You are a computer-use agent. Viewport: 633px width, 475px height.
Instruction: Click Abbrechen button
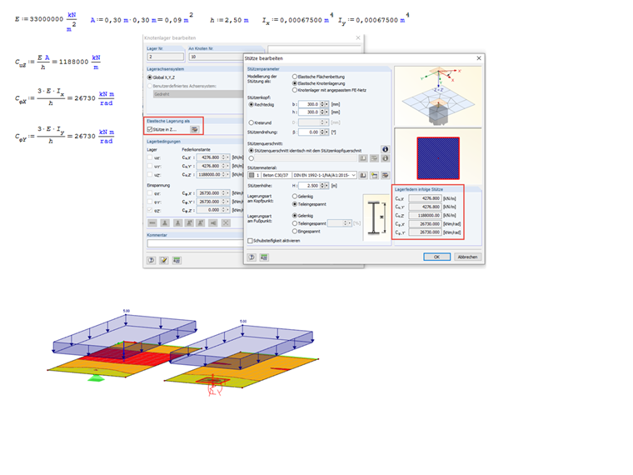tap(467, 257)
